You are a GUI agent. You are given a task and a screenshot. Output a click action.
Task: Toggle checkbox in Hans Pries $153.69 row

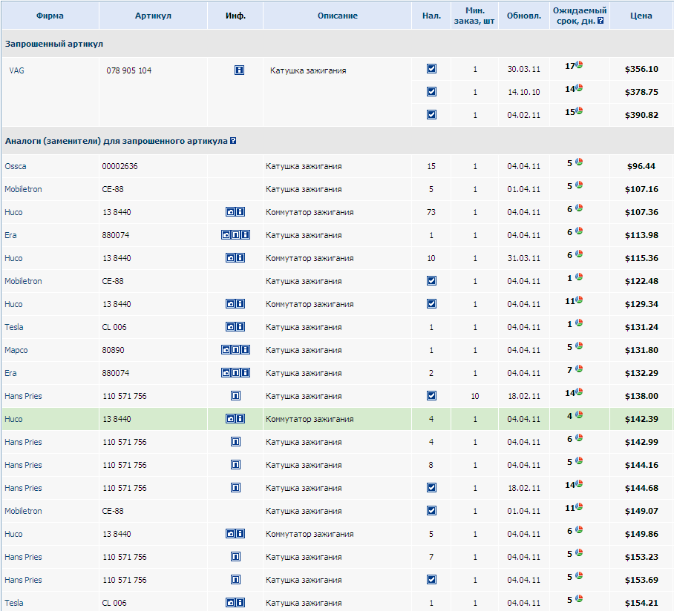click(431, 580)
